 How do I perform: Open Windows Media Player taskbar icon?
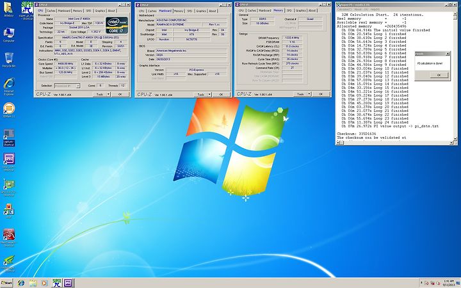44,283
